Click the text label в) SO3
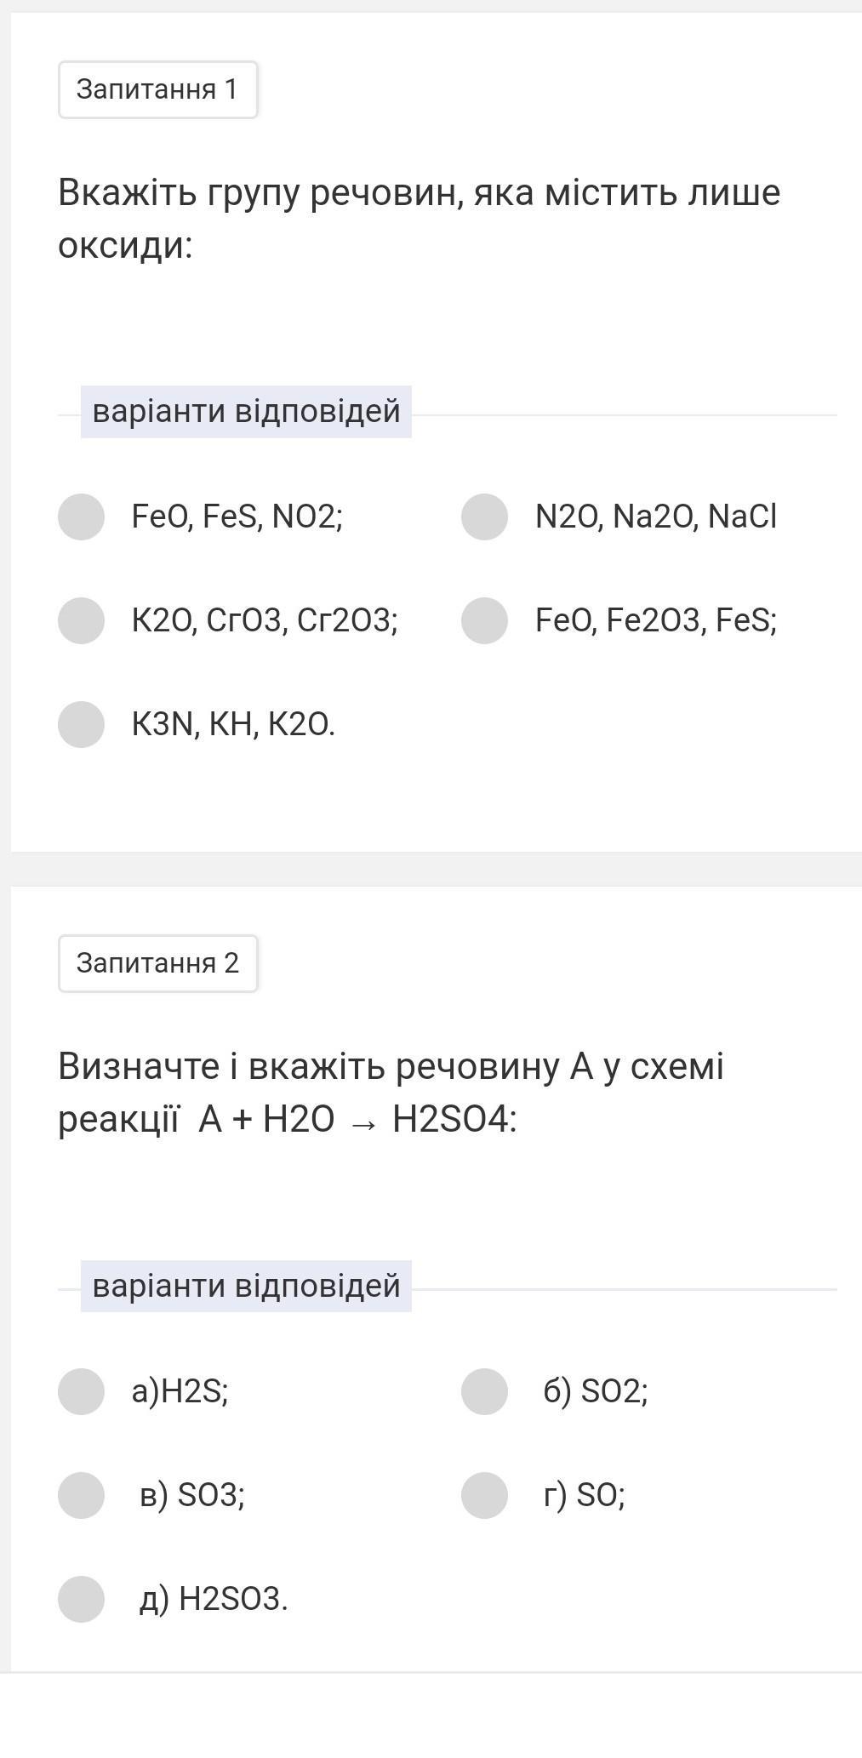Viewport: 862px width, 1758px height. [x=192, y=1495]
